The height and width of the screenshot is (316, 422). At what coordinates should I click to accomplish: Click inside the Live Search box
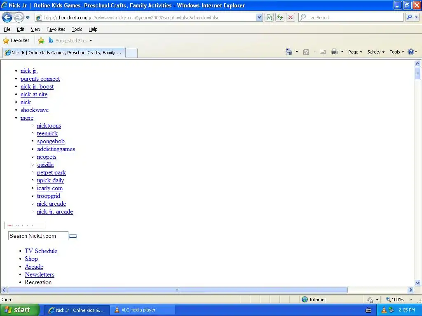pyautogui.click(x=351, y=18)
